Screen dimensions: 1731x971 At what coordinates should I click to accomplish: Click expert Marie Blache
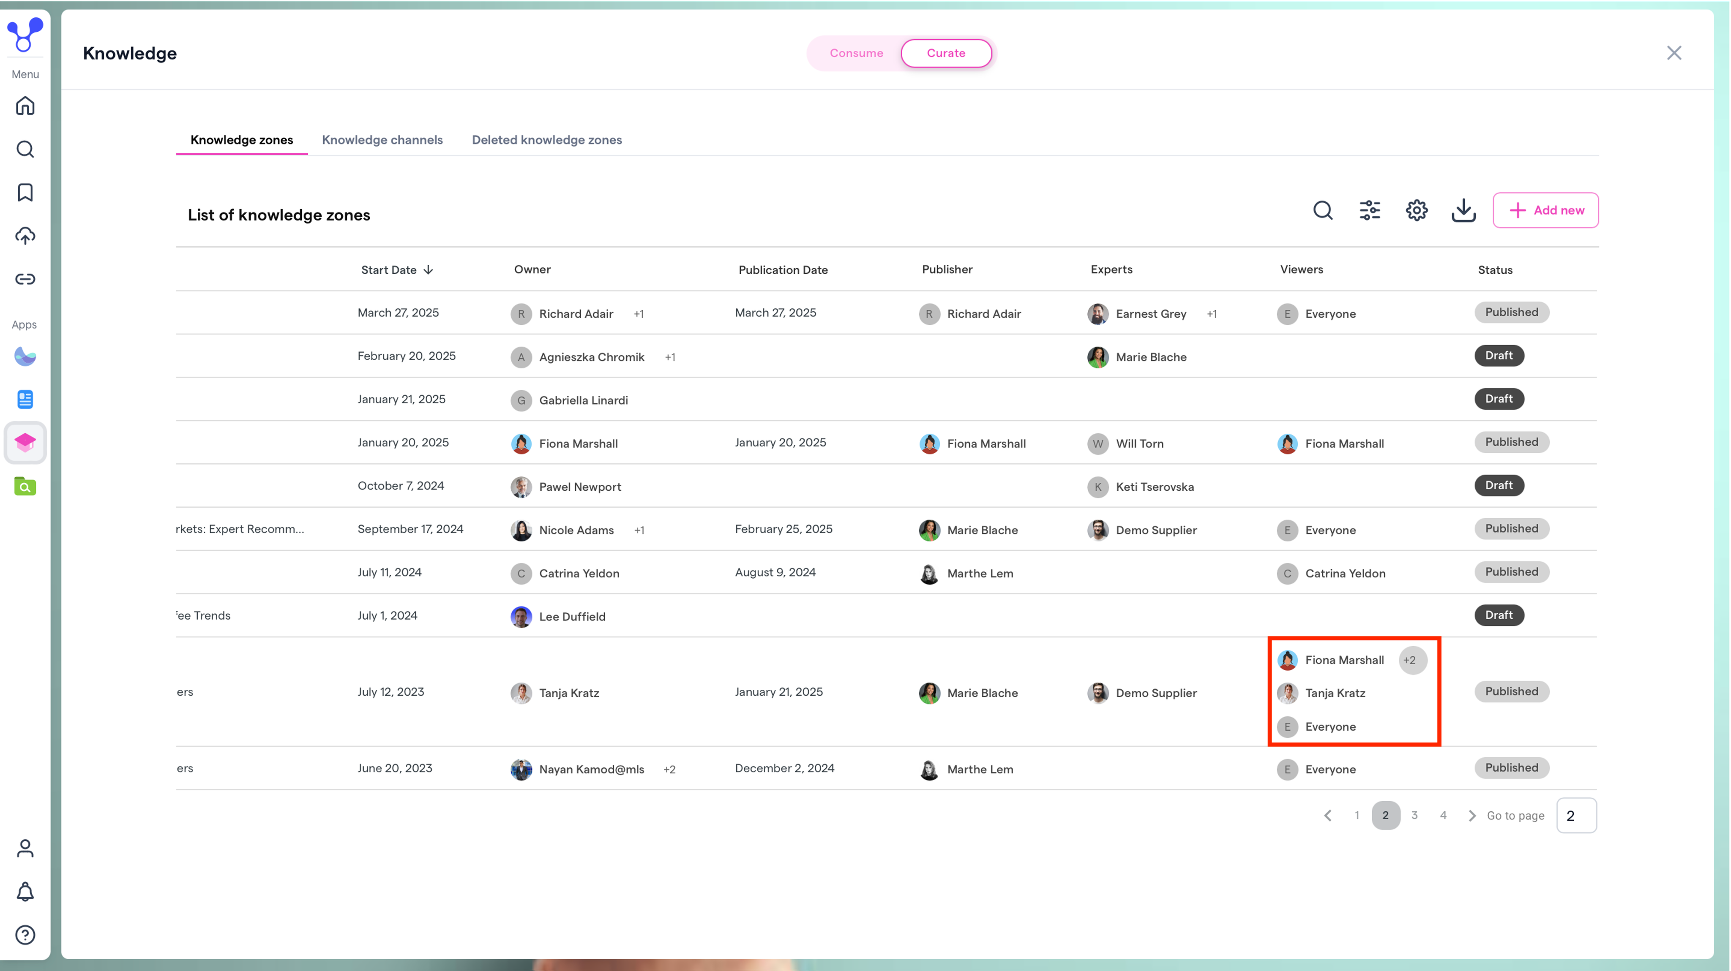coord(1136,357)
